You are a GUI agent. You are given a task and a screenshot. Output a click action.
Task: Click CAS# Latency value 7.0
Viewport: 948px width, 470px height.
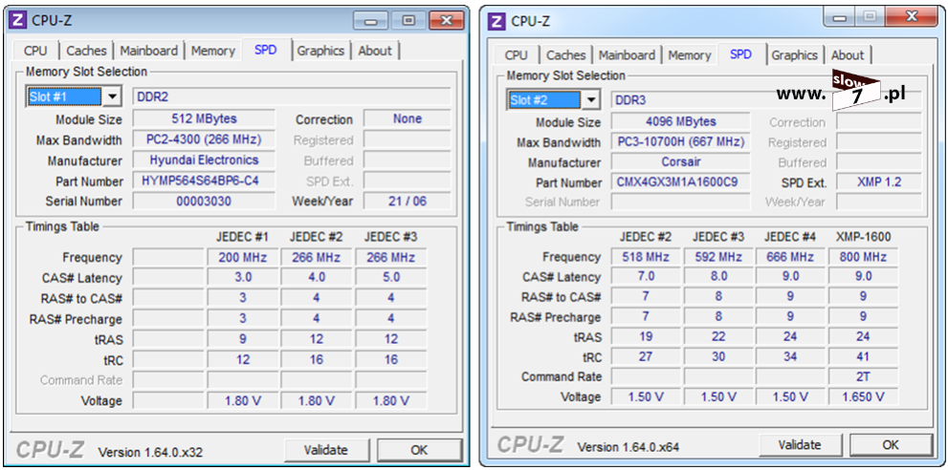click(646, 277)
